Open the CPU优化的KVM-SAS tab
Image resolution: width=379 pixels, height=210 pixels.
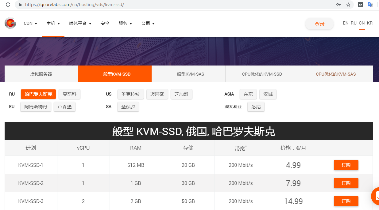(x=336, y=74)
